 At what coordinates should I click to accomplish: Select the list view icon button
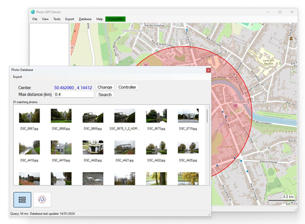pyautogui.click(x=23, y=200)
